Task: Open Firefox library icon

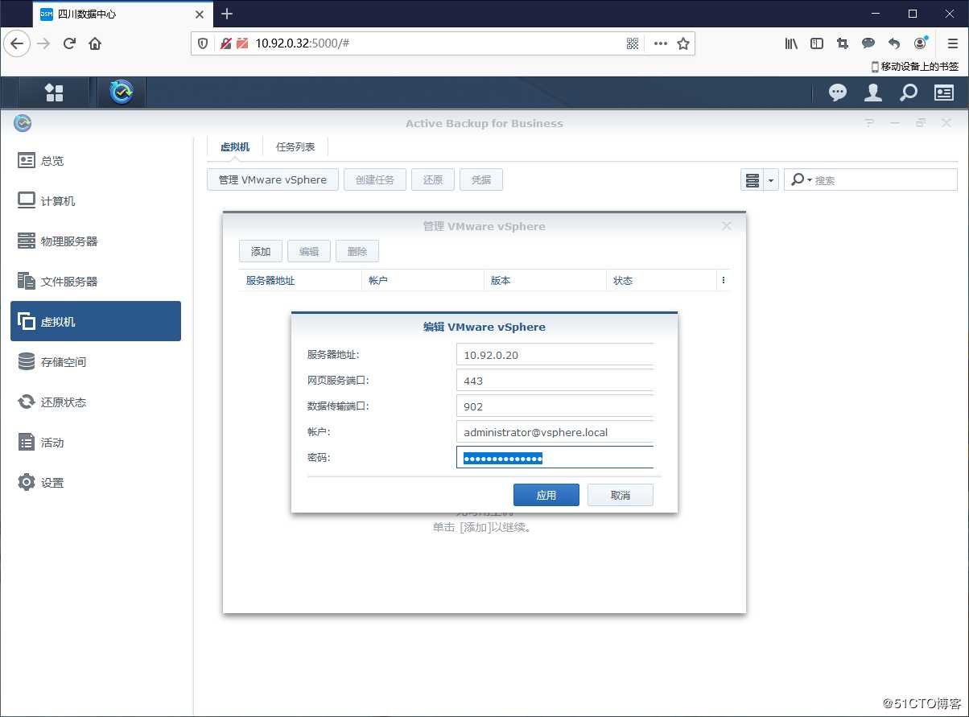Action: pos(791,43)
